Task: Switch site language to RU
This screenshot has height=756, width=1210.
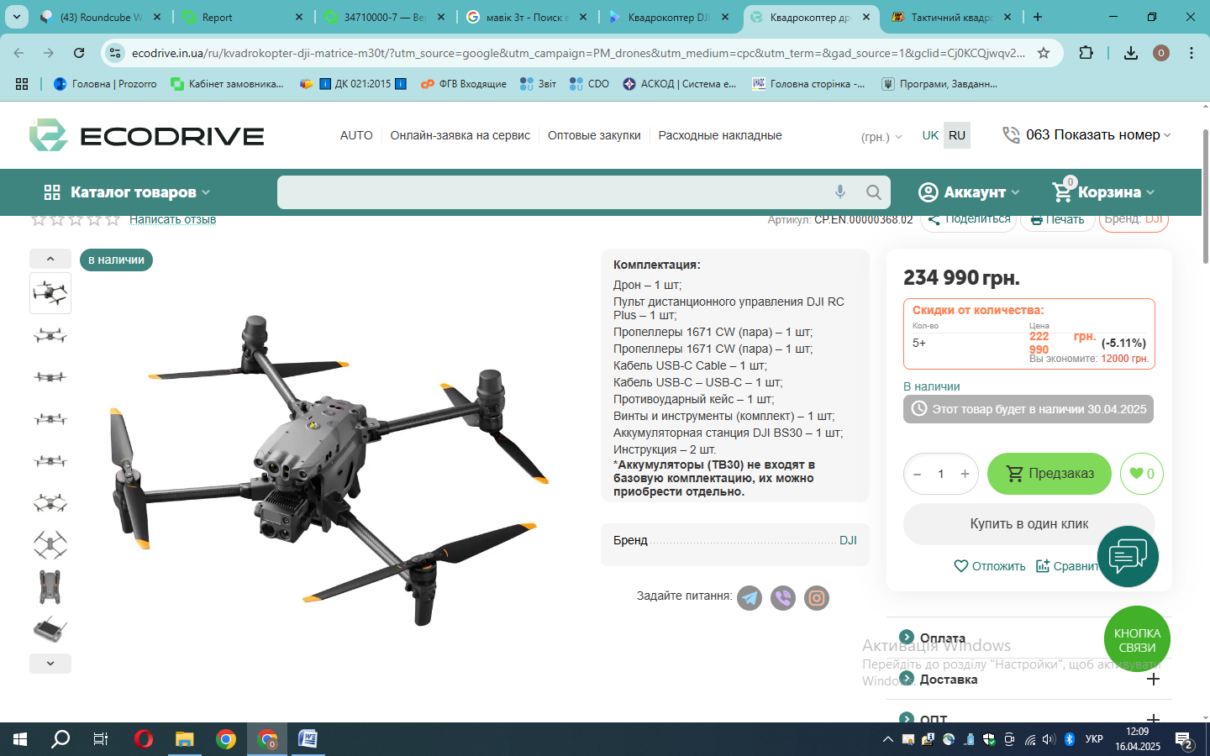Action: coord(957,135)
